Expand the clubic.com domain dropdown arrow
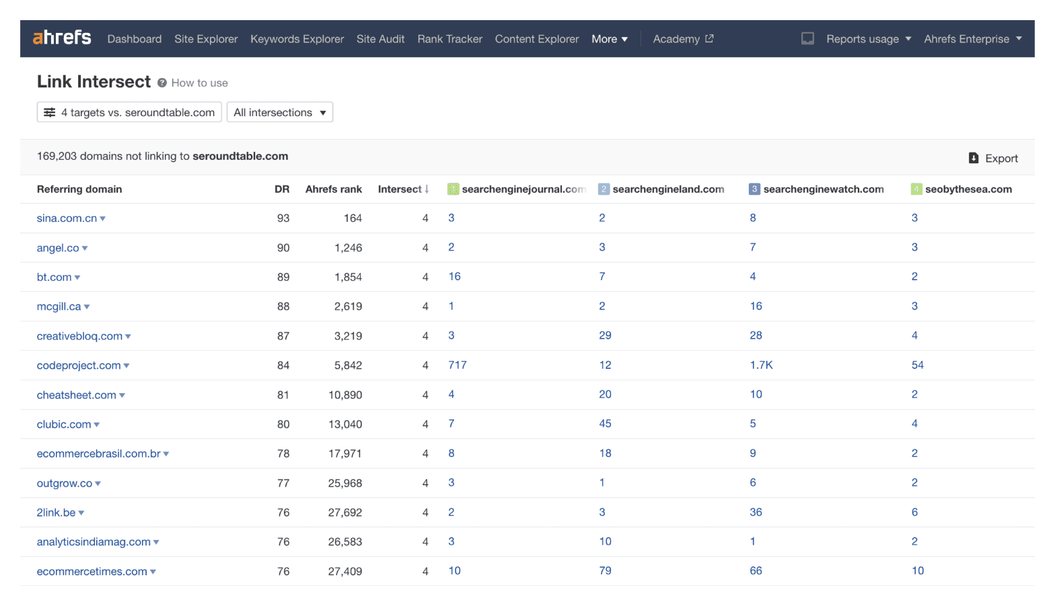 [97, 425]
